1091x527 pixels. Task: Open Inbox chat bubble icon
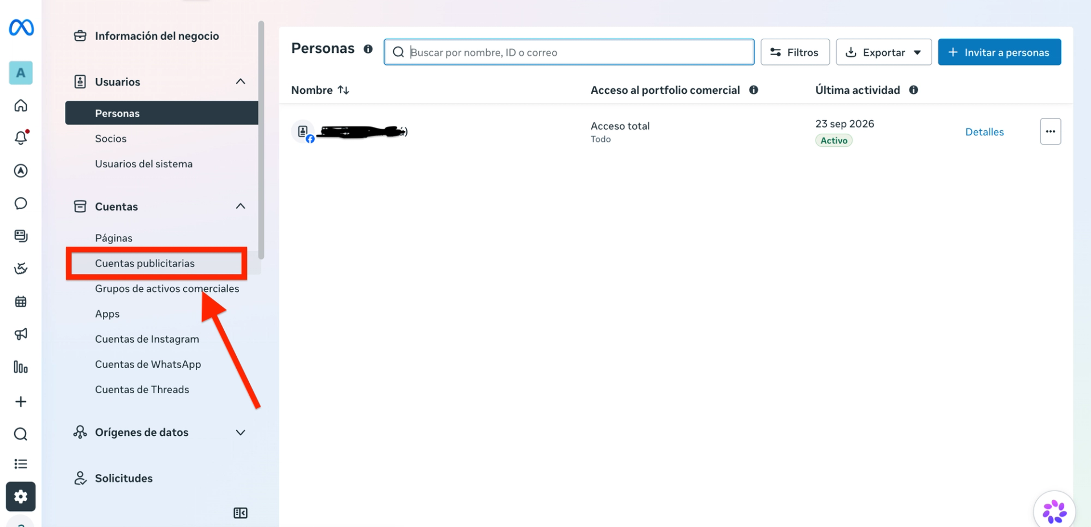(x=20, y=203)
